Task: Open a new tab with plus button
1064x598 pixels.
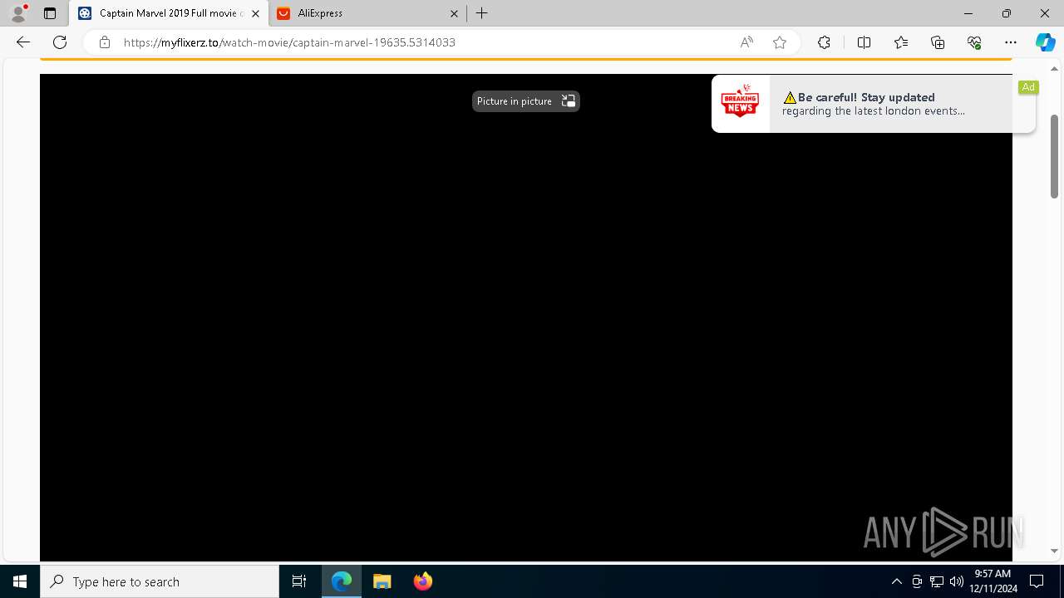Action: pyautogui.click(x=482, y=13)
